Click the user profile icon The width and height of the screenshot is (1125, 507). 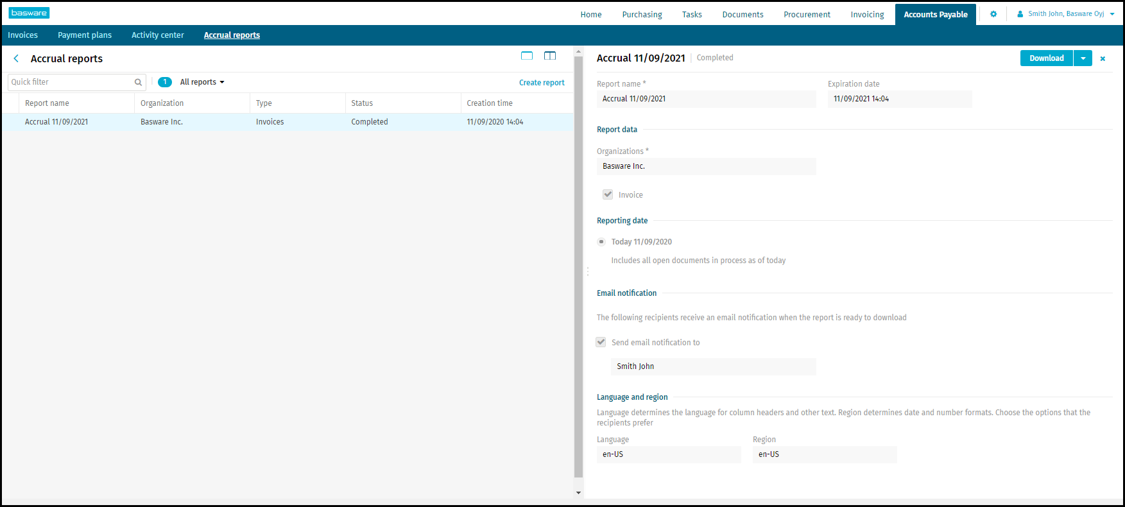click(1020, 14)
